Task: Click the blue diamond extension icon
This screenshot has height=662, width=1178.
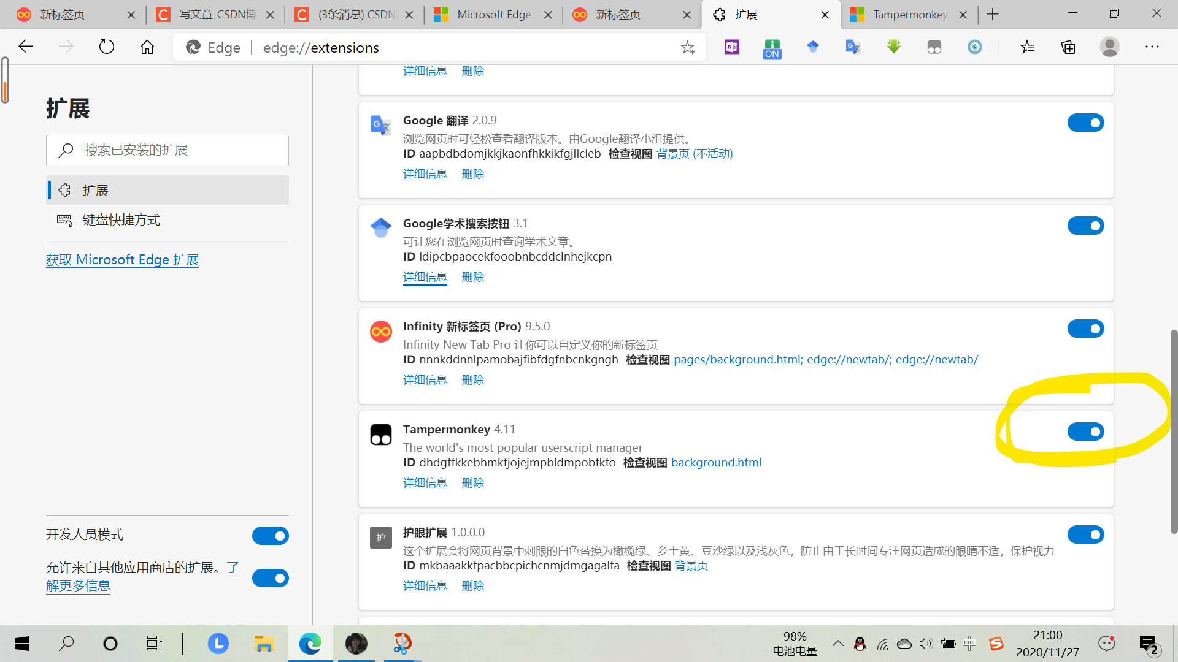Action: (x=813, y=47)
